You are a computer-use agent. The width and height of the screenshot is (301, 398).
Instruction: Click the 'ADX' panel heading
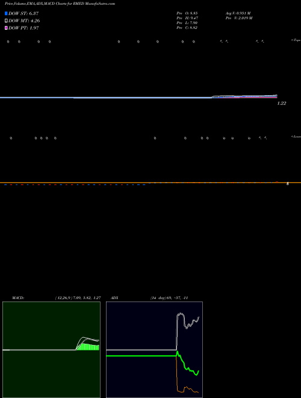114,298
